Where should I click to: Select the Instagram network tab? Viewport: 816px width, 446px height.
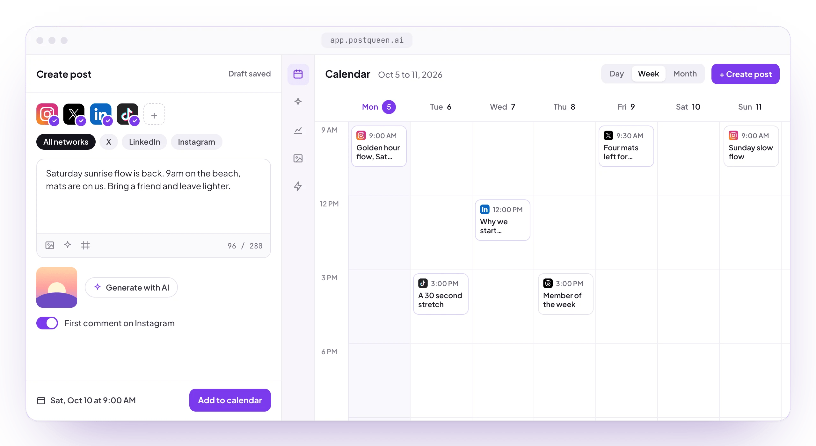196,142
